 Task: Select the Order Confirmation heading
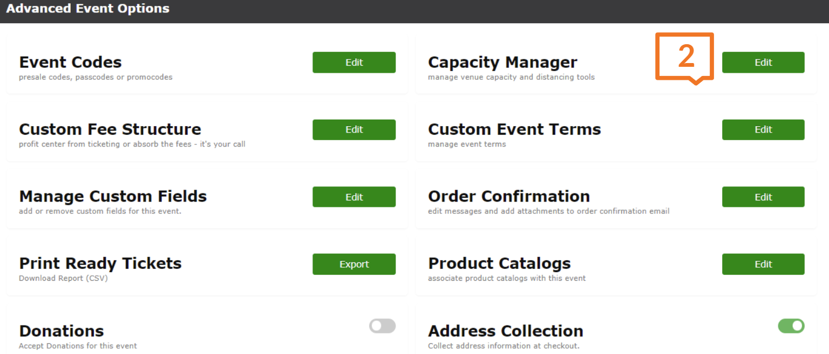(509, 197)
